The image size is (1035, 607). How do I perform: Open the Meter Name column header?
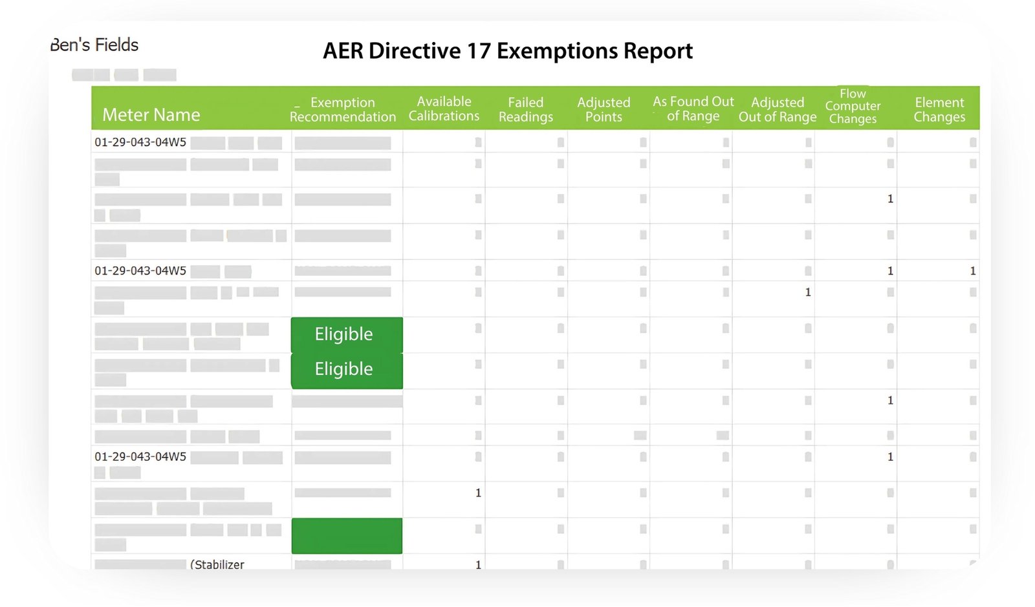(151, 114)
